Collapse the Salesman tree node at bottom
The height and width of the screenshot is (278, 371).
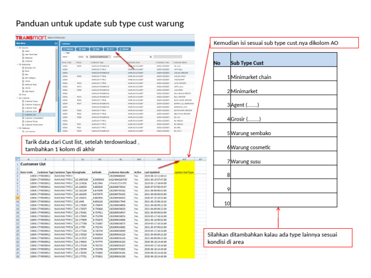(17, 128)
